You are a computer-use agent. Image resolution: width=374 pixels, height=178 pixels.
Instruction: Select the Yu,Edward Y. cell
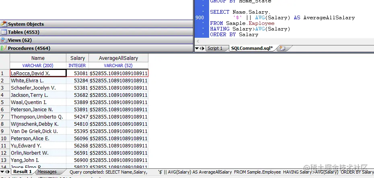point(38,145)
